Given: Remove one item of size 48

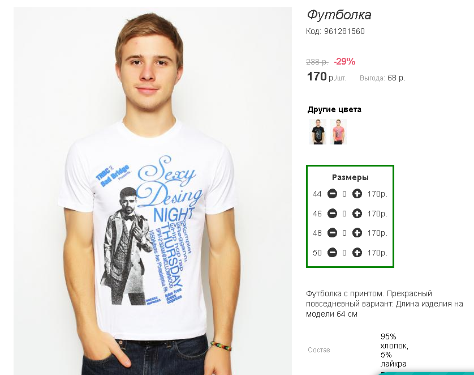Looking at the screenshot, I should pyautogui.click(x=332, y=233).
